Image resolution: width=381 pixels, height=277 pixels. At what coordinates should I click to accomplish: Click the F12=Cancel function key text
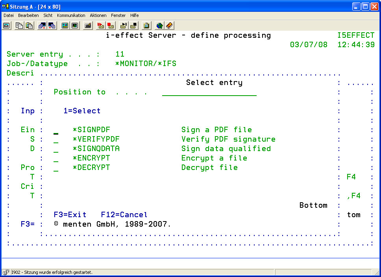tap(124, 215)
